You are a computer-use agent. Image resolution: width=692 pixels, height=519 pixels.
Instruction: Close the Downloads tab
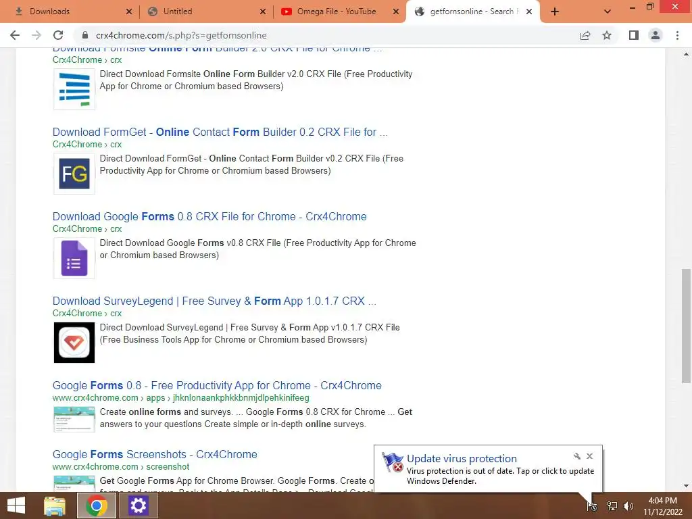129,11
